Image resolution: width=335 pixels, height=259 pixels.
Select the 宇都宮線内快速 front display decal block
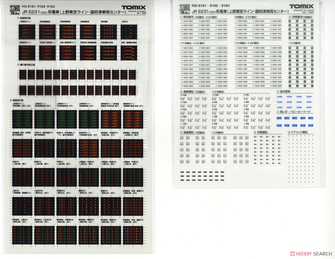coord(108,53)
